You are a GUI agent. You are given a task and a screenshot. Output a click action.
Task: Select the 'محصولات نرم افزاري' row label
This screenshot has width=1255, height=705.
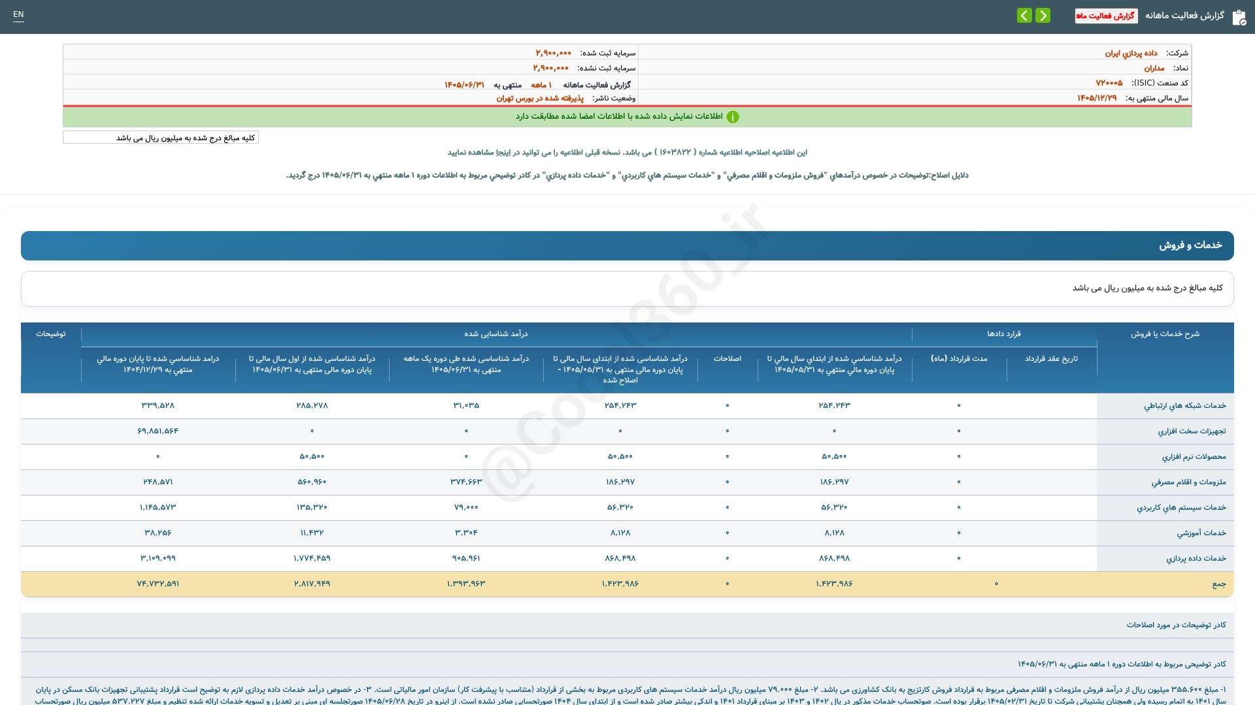tap(1194, 457)
